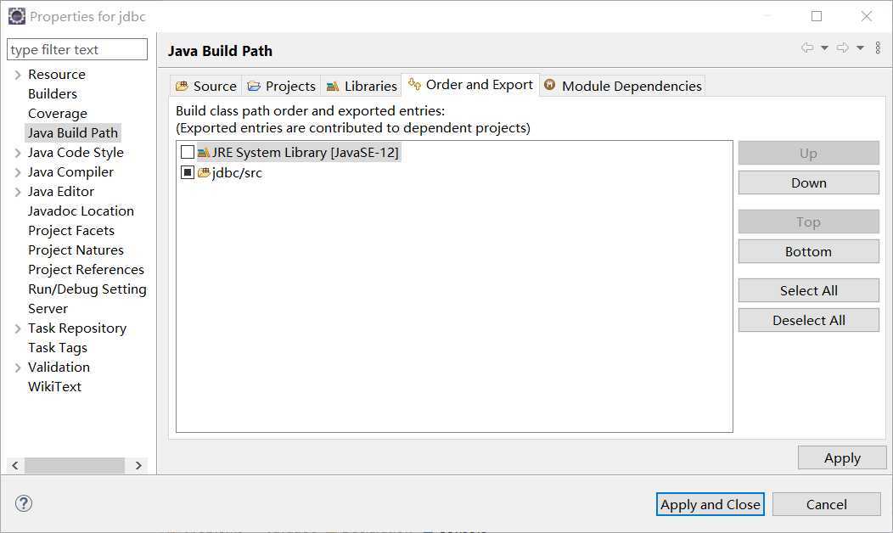893x533 pixels.
Task: Switch to the Libraries tab
Action: tap(361, 86)
